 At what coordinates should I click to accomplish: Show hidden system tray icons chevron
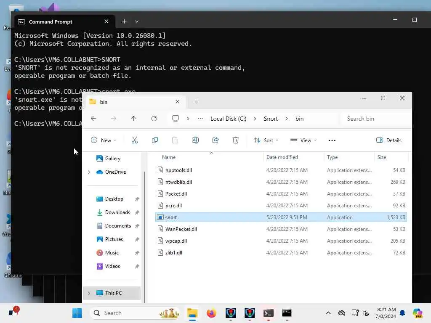[x=328, y=313]
